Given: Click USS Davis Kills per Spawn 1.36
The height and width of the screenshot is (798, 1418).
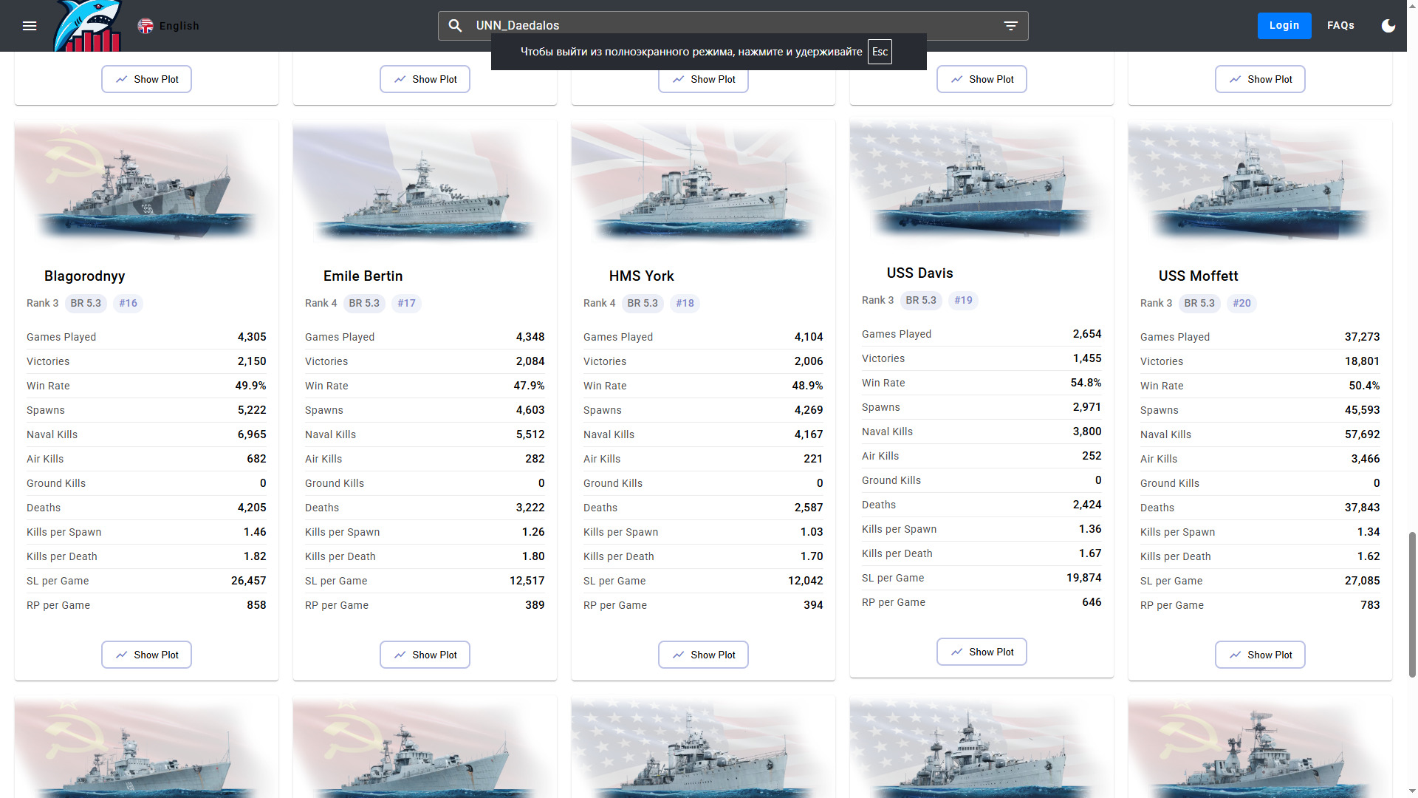Looking at the screenshot, I should tap(1090, 529).
